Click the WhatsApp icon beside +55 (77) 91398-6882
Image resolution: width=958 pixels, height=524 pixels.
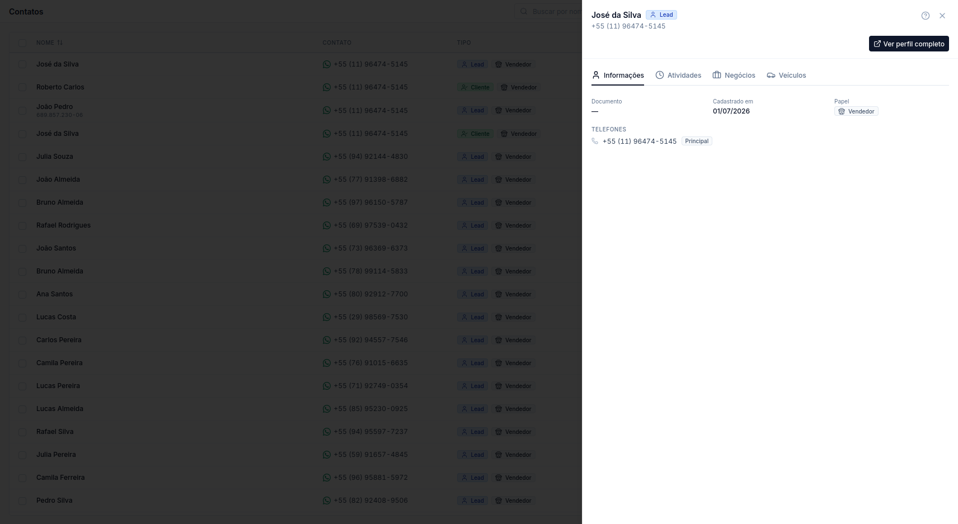coord(327,180)
